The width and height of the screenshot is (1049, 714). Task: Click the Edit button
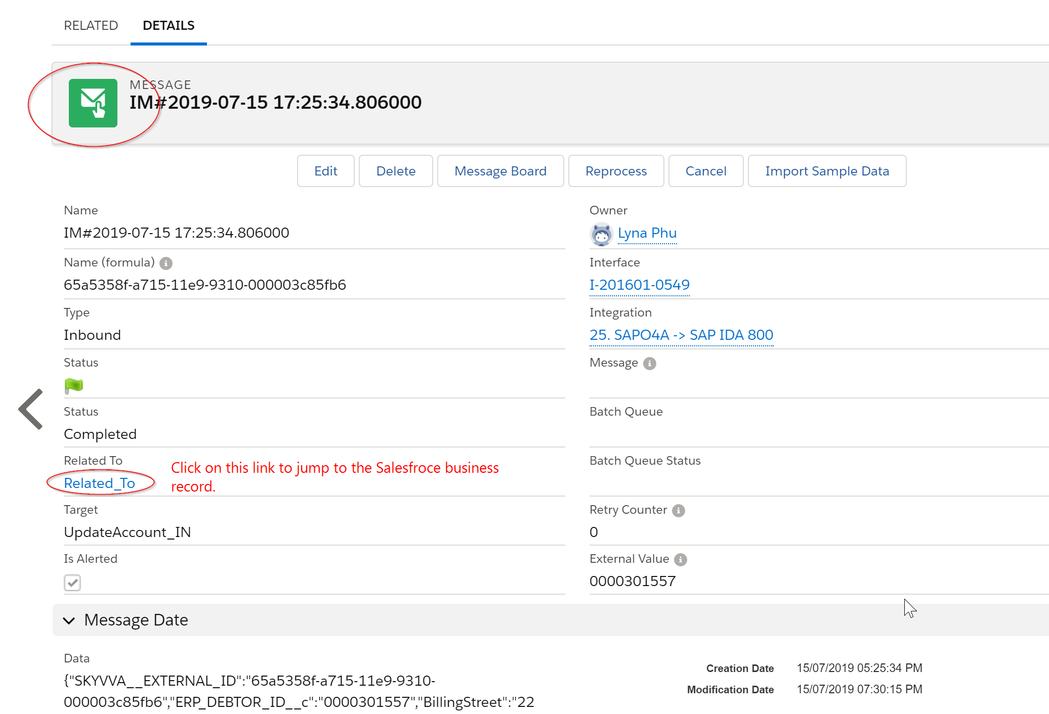coord(325,171)
